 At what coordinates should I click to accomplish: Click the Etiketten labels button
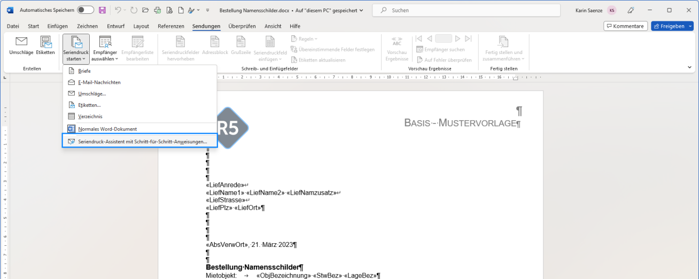pos(45,46)
